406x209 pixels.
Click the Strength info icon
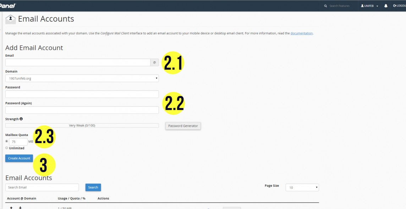21,119
